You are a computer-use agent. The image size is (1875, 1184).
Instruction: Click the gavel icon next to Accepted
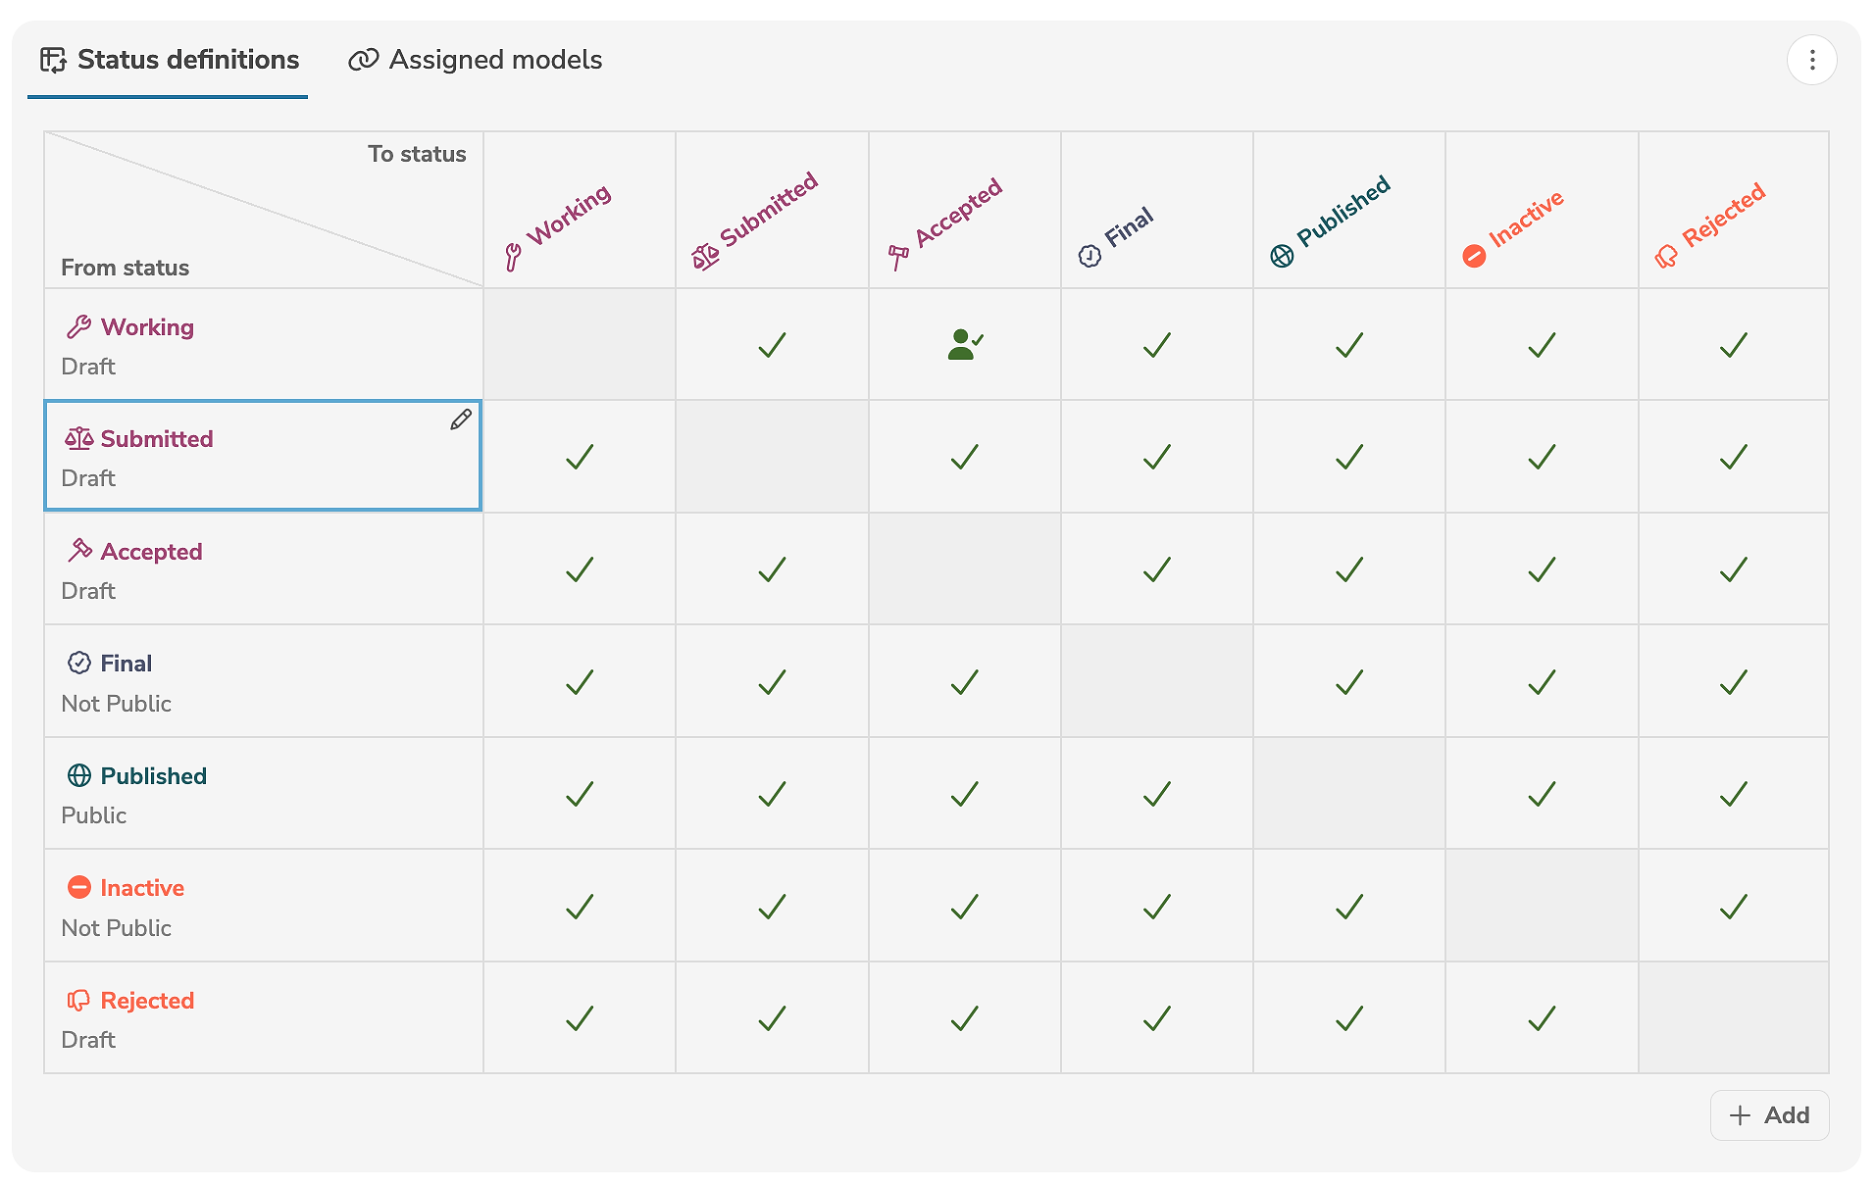[x=80, y=550]
